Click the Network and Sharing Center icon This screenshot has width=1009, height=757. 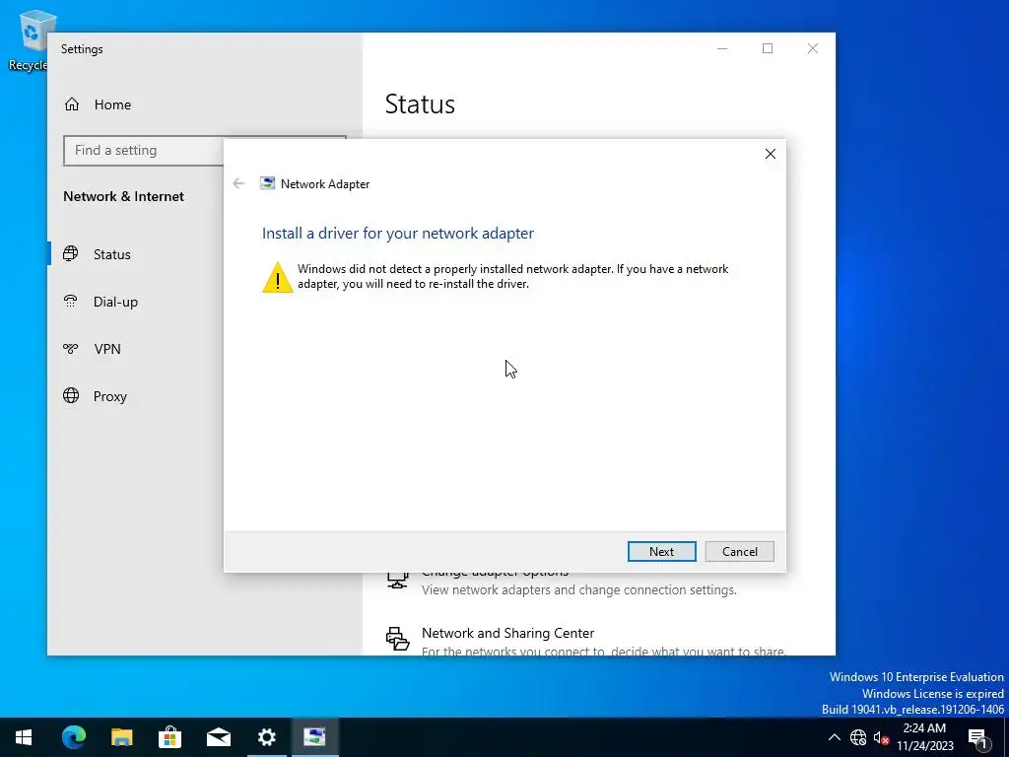[x=398, y=639]
